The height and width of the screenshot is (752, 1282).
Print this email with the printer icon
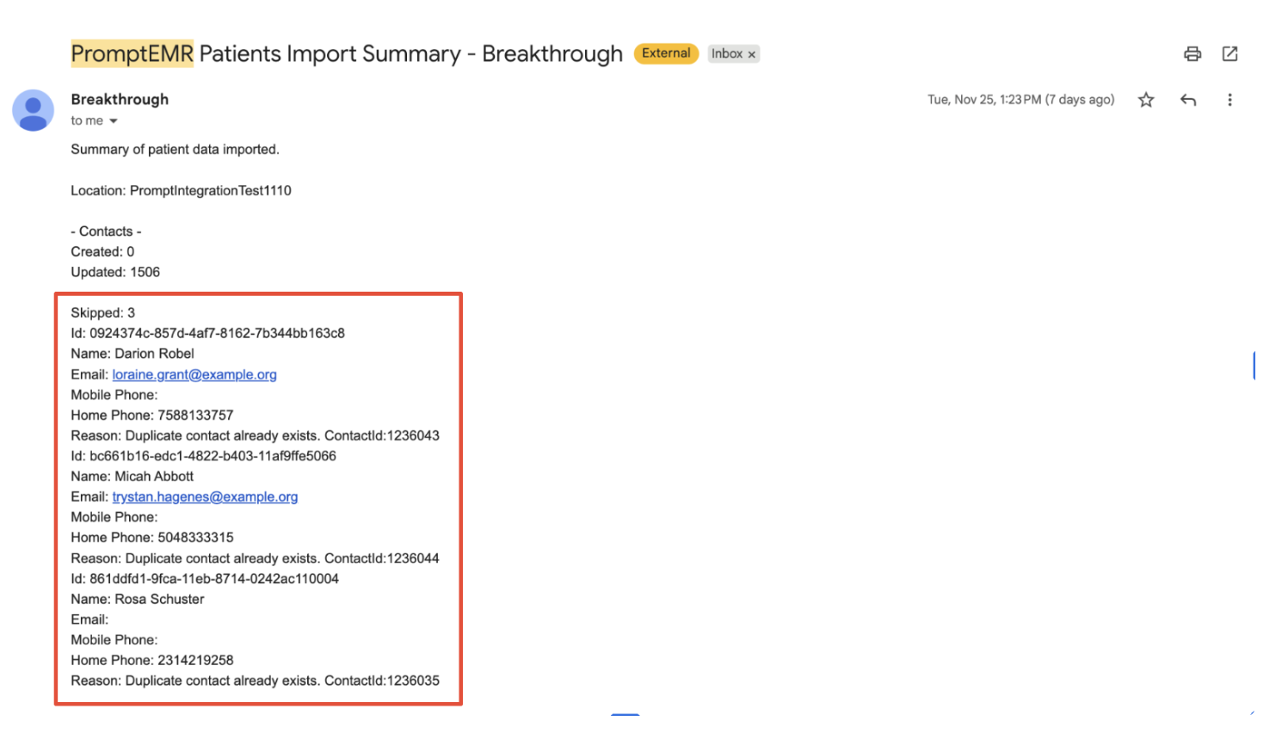coord(1192,54)
